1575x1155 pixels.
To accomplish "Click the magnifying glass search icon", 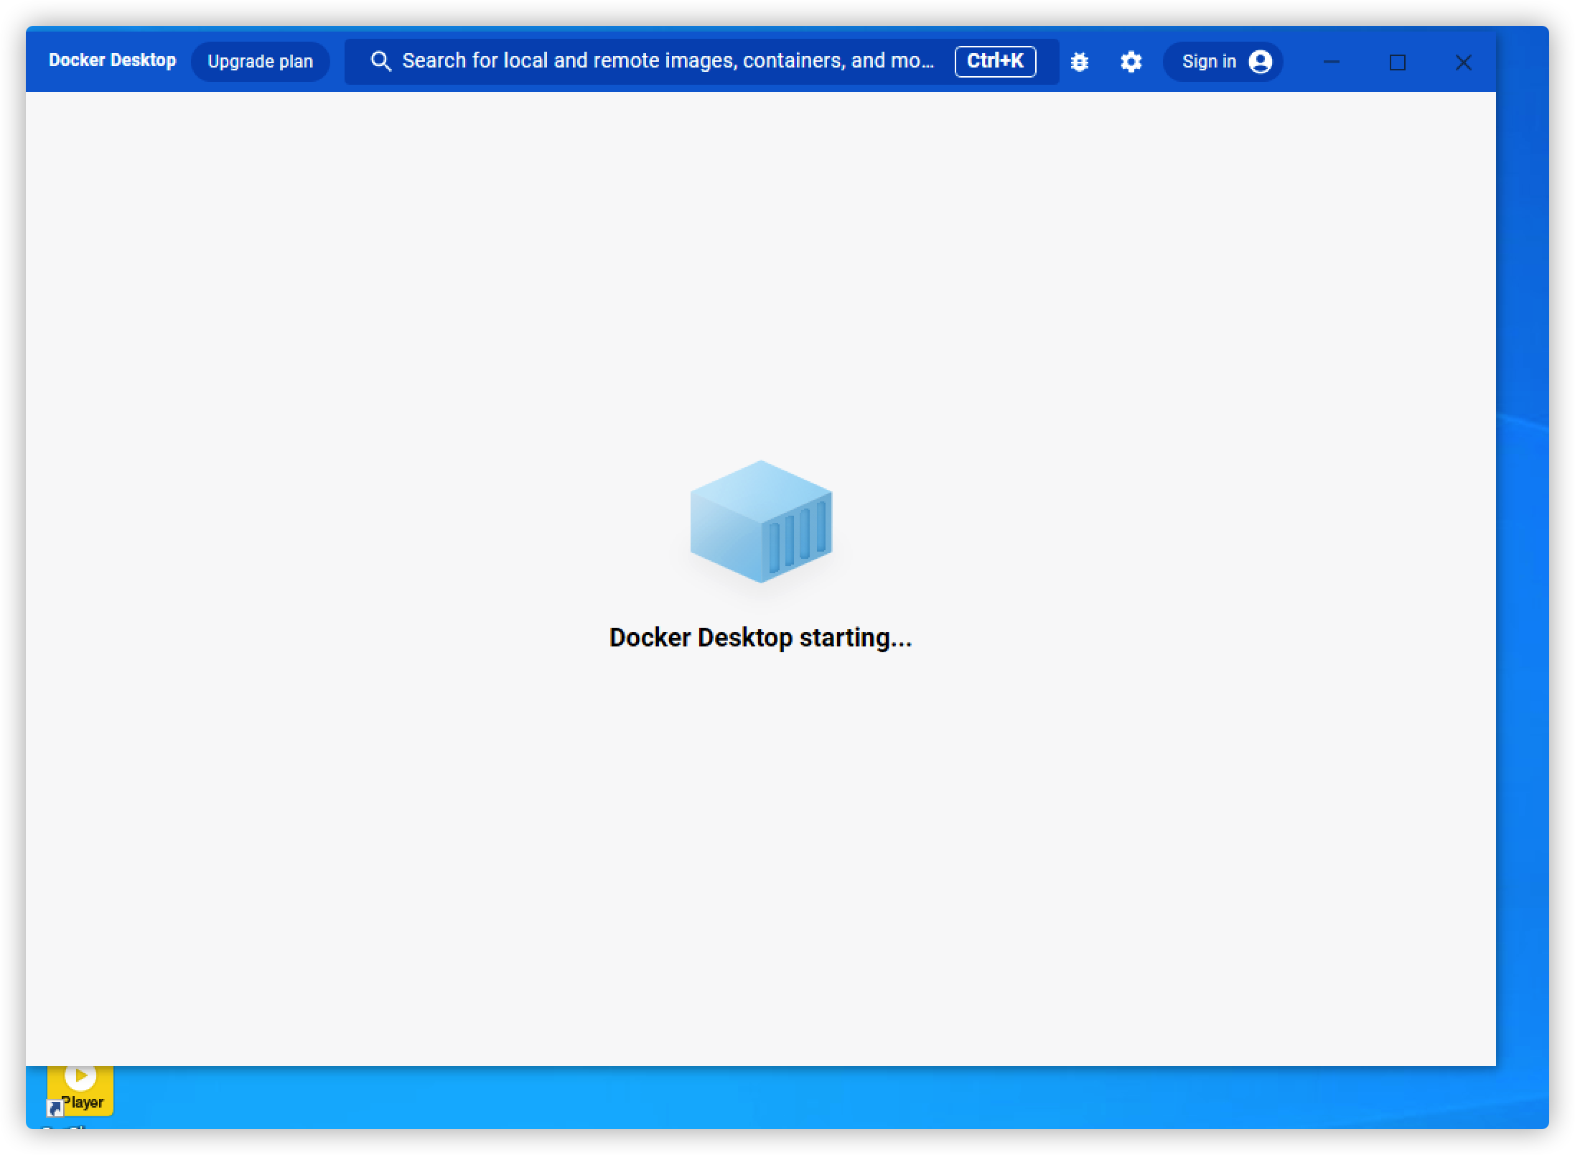I will tap(380, 62).
